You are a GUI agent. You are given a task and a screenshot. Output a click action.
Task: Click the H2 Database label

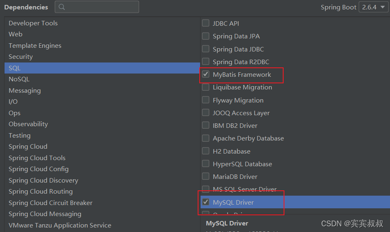tap(232, 152)
